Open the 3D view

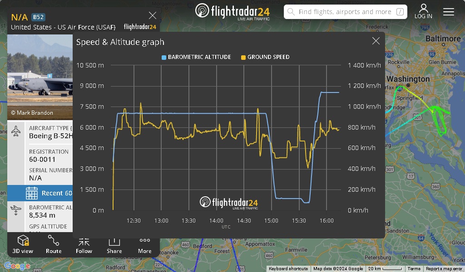pyautogui.click(x=23, y=244)
